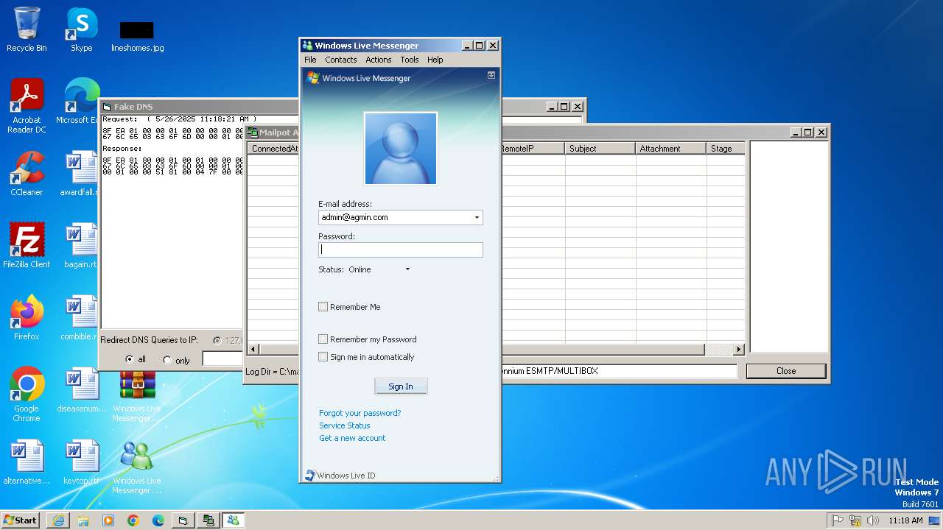Check Remember my Password
Screen dimensions: 943x530
(x=323, y=339)
